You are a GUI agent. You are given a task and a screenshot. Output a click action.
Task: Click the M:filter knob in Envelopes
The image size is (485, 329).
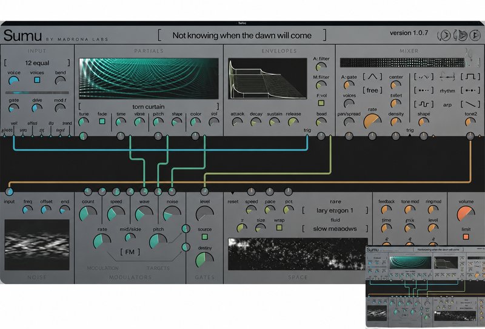point(321,84)
